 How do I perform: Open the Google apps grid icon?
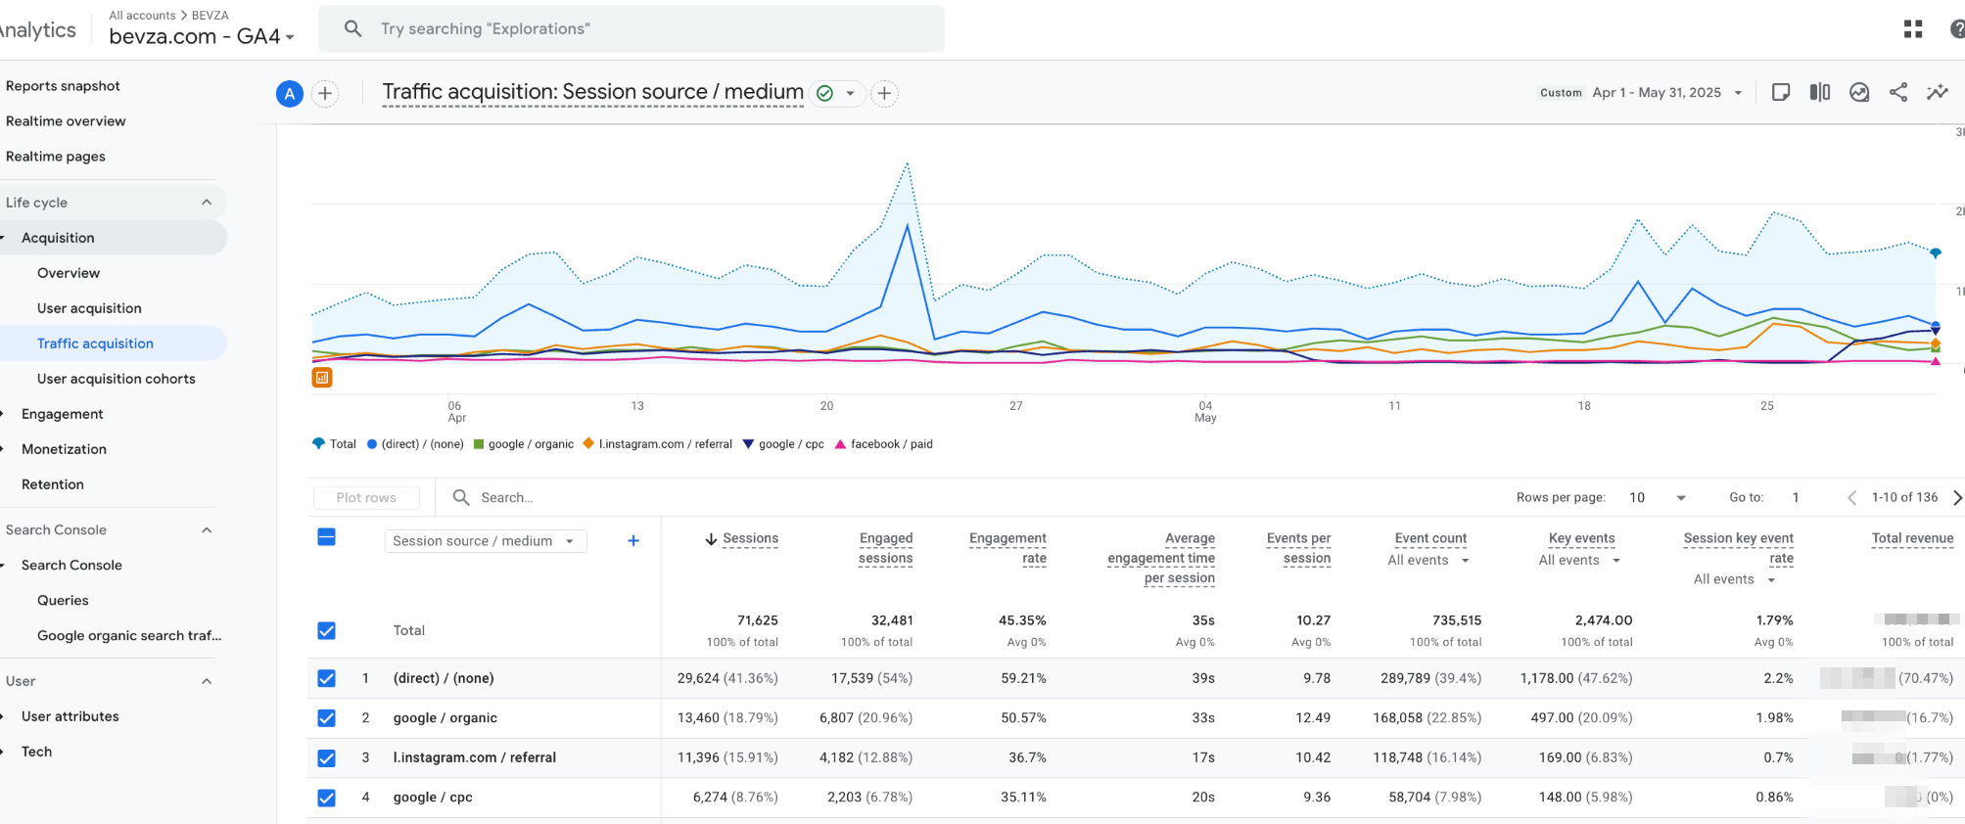(x=1912, y=29)
